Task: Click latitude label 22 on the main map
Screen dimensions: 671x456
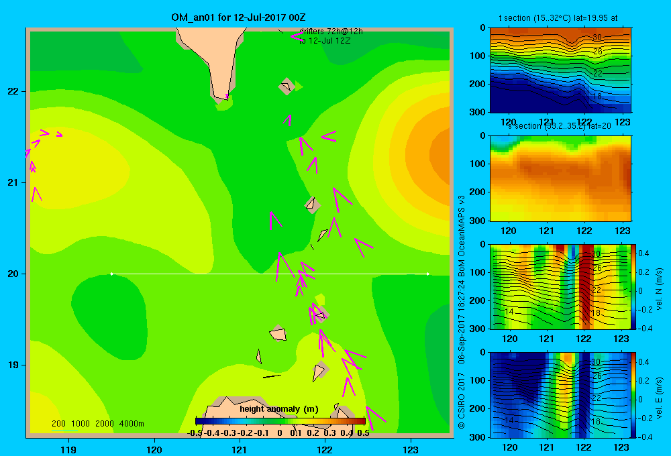Action: coord(13,92)
